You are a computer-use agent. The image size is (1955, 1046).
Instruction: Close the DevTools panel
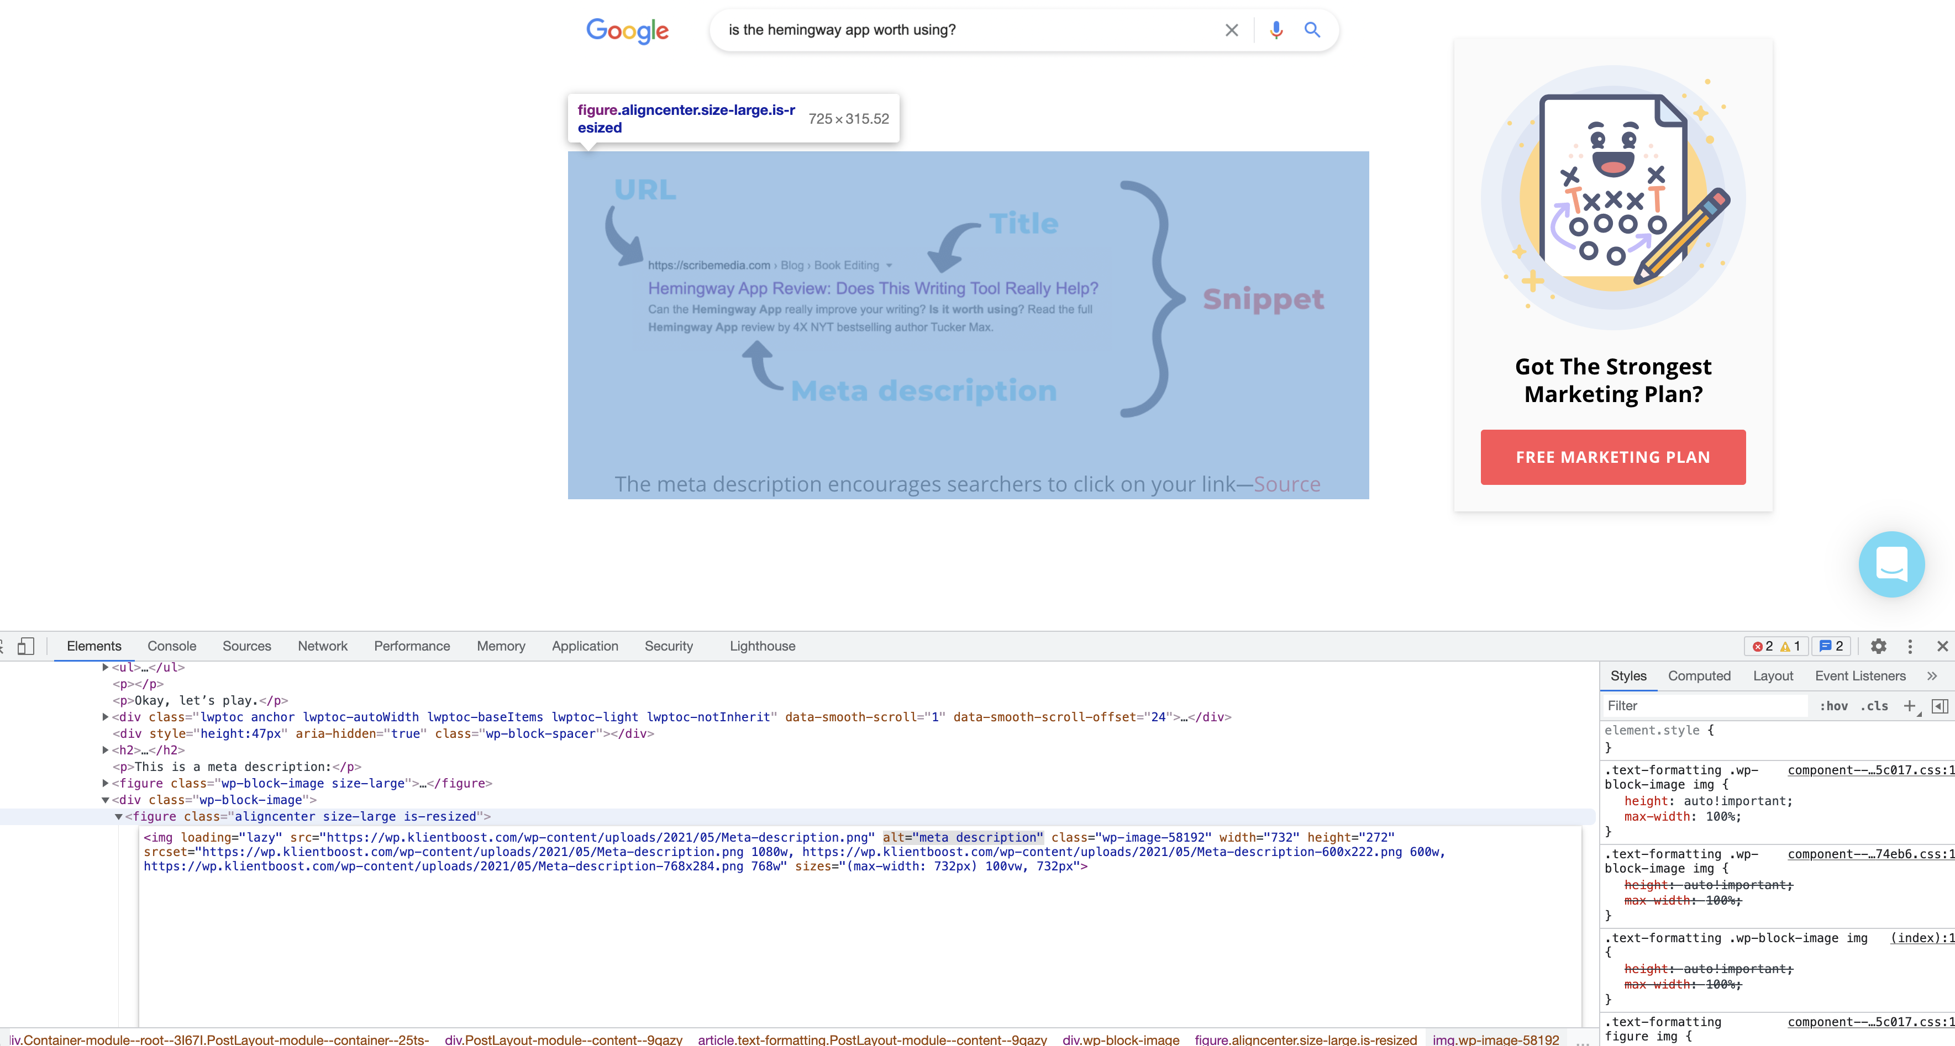point(1942,646)
